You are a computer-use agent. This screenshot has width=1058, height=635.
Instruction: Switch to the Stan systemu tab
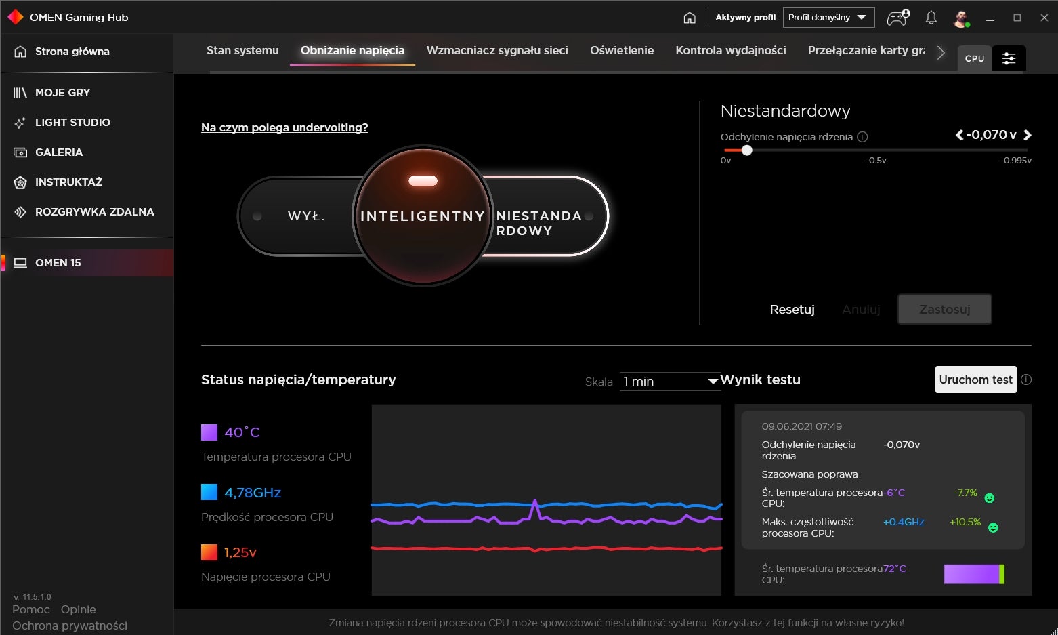242,50
